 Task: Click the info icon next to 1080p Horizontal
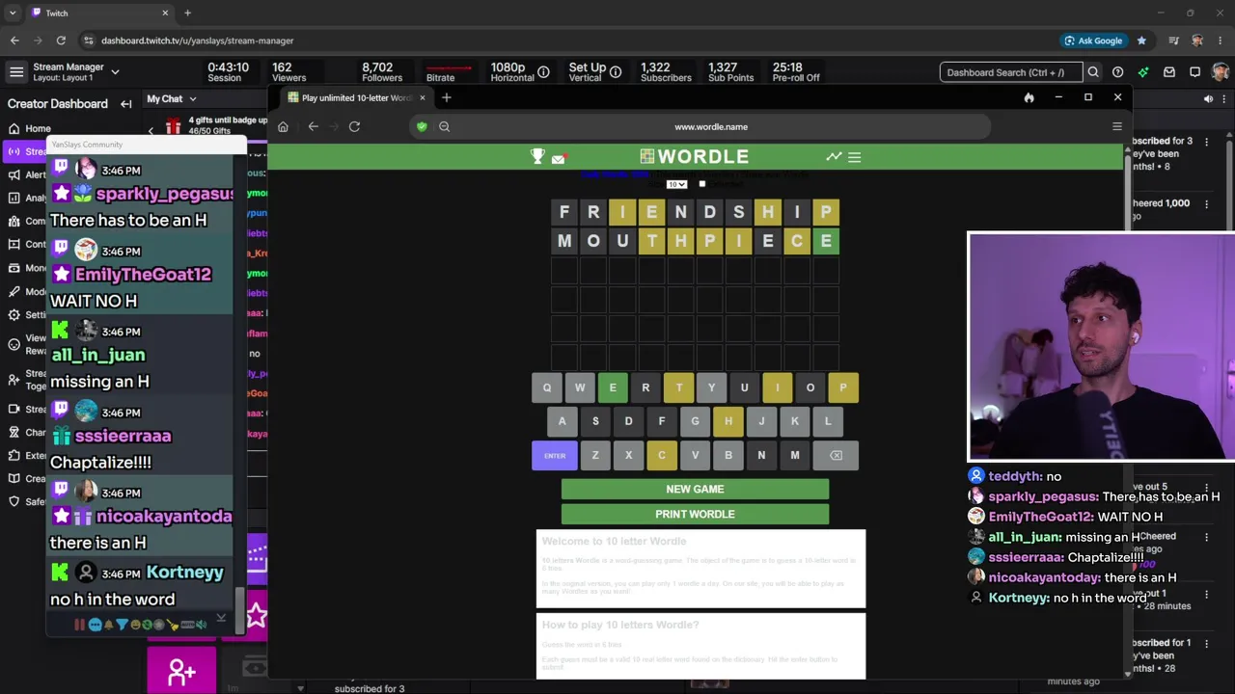[543, 72]
